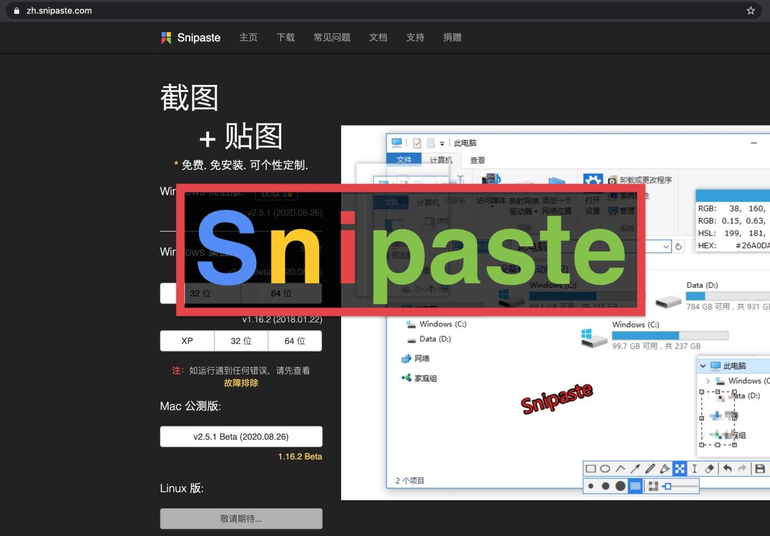Viewport: 770px width, 536px height.
Task: Switch to the 查看 ribbon tab
Action: [x=476, y=160]
